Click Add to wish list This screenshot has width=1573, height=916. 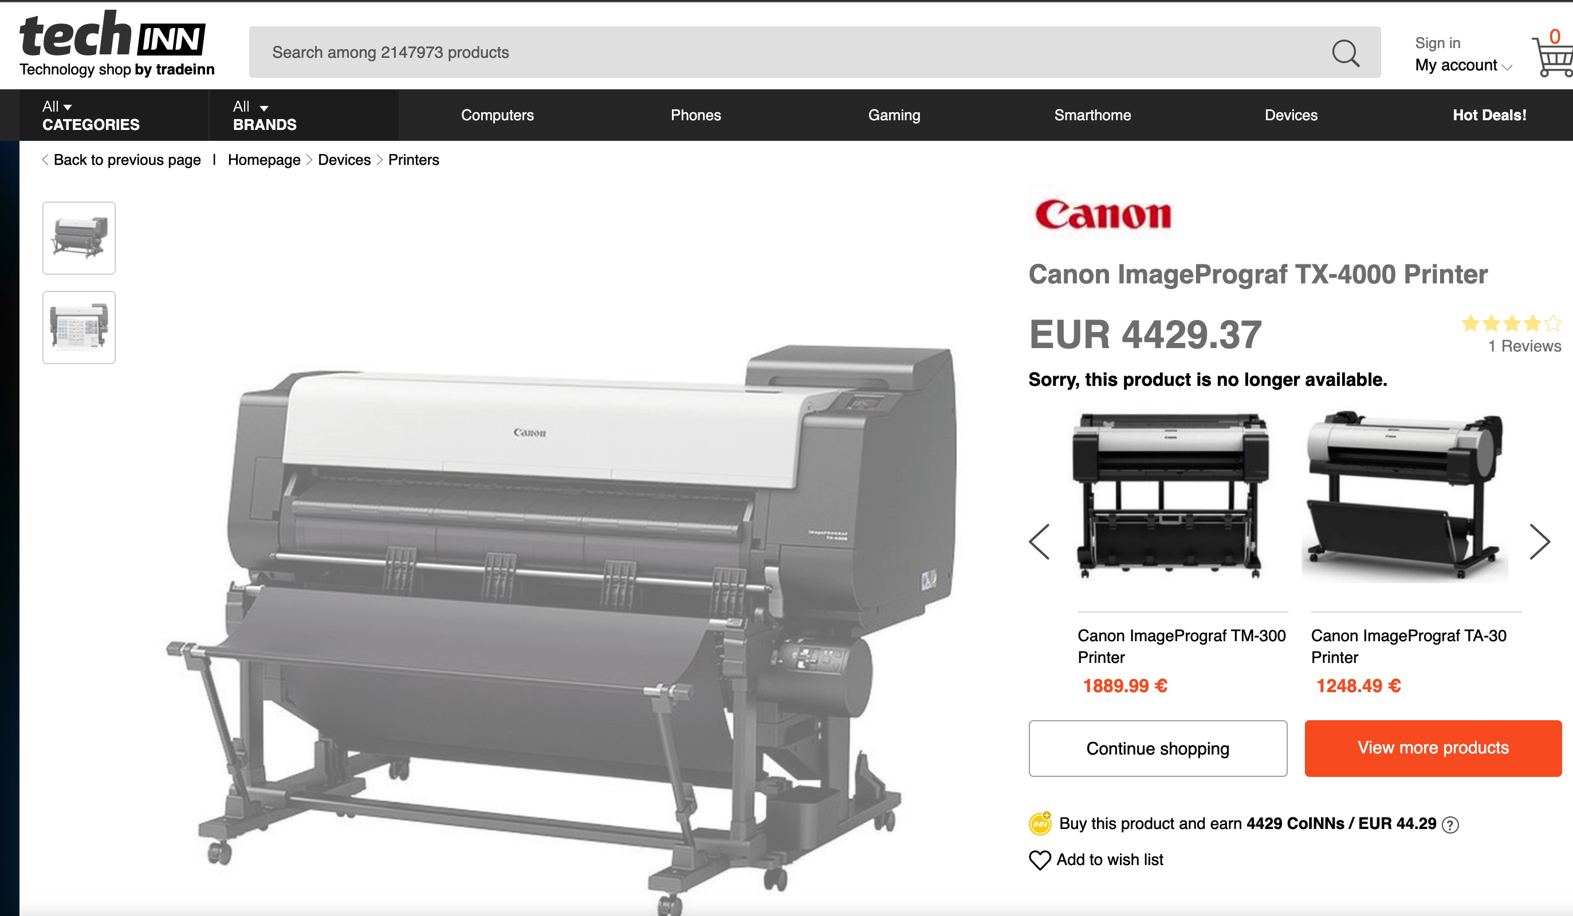pos(1110,860)
